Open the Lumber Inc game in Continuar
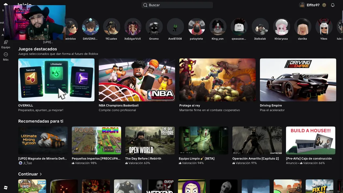 [x=32, y=186]
